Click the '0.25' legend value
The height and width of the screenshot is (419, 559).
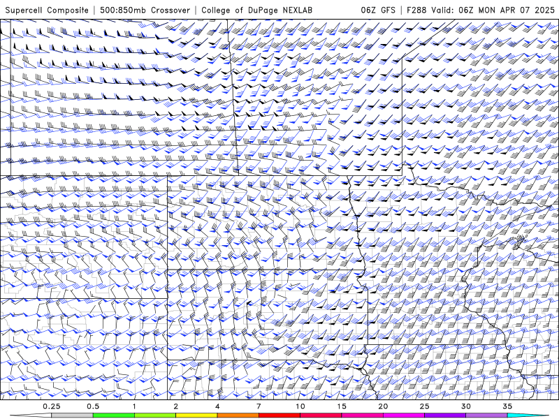(52, 406)
